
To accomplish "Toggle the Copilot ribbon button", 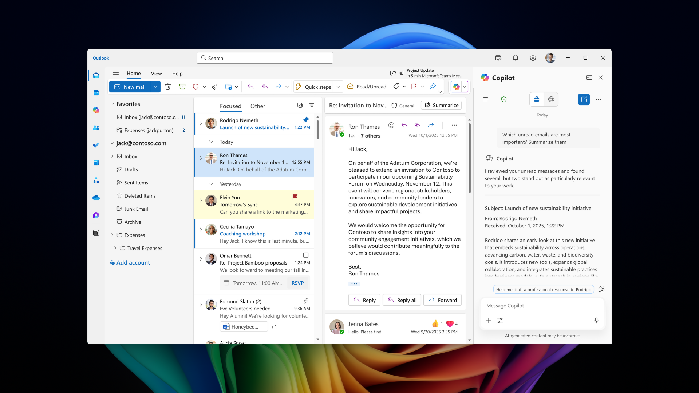I will pos(456,87).
